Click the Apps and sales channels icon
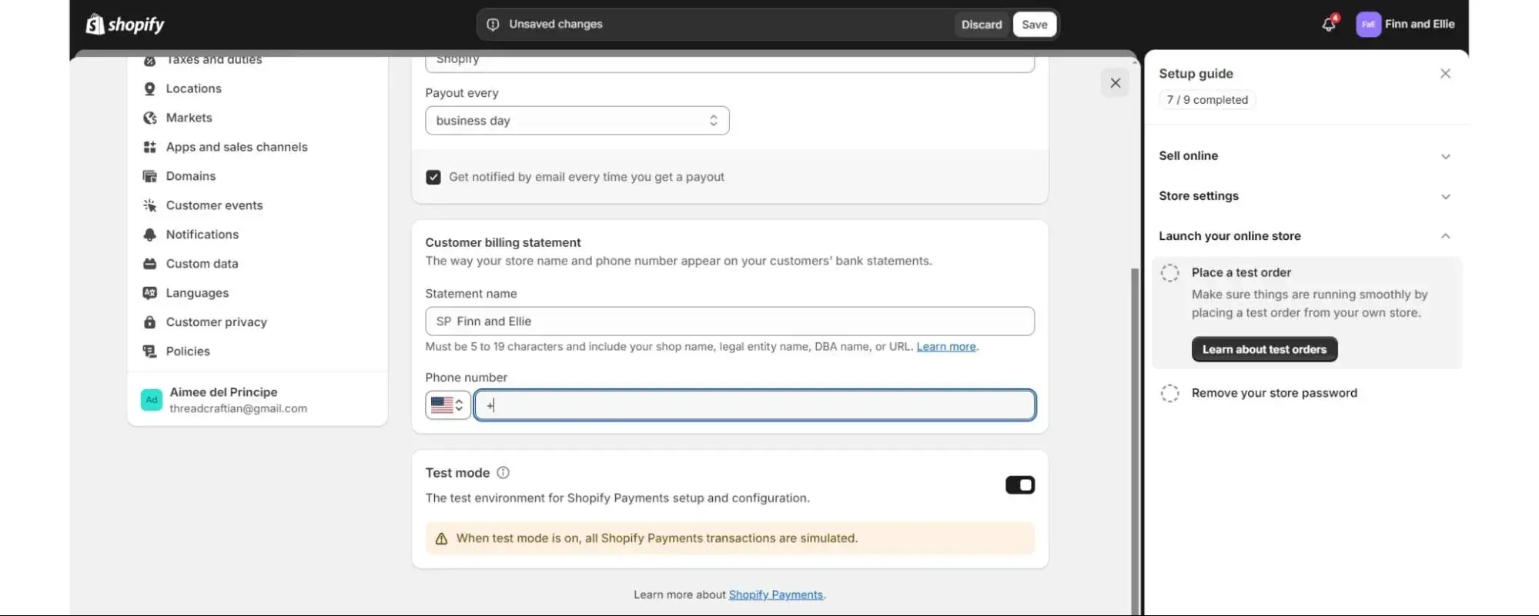Screen dimensions: 1539x616 pyautogui.click(x=149, y=147)
